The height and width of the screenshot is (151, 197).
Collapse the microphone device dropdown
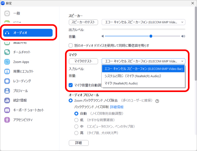(x=143, y=61)
